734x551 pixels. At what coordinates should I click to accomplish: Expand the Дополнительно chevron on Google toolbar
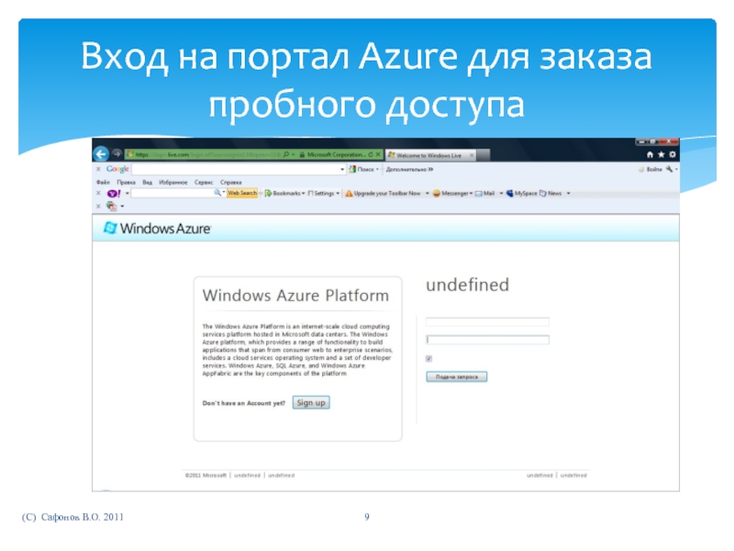(x=430, y=169)
